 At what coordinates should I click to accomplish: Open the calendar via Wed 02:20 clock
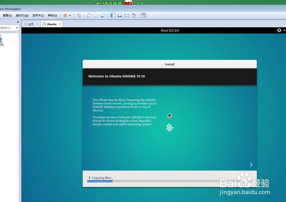pyautogui.click(x=169, y=30)
